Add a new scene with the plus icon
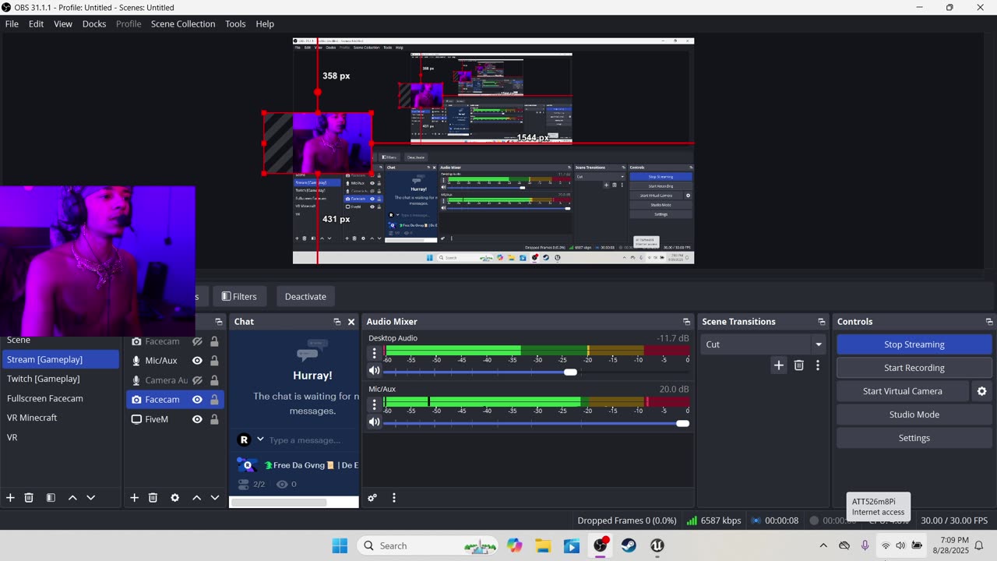The width and height of the screenshot is (997, 561). [x=10, y=498]
